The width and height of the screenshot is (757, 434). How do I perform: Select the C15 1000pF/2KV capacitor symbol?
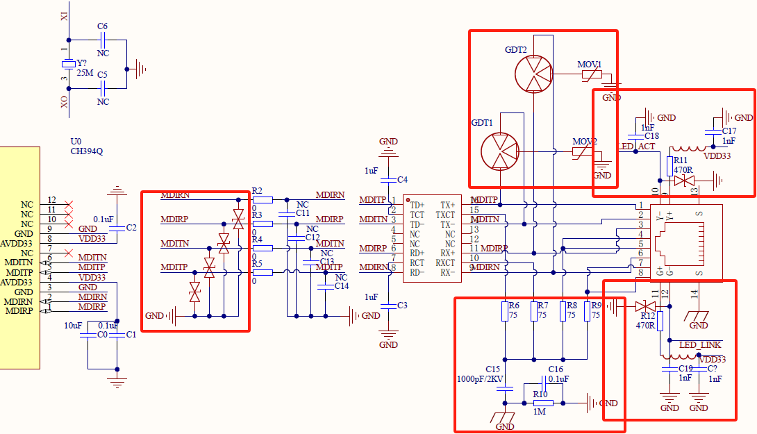pos(505,387)
